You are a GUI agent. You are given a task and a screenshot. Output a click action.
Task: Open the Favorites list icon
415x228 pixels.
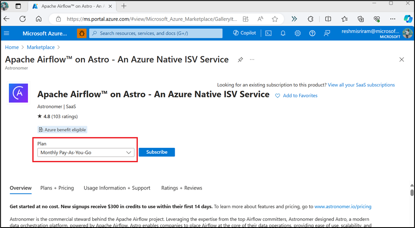[x=344, y=19]
